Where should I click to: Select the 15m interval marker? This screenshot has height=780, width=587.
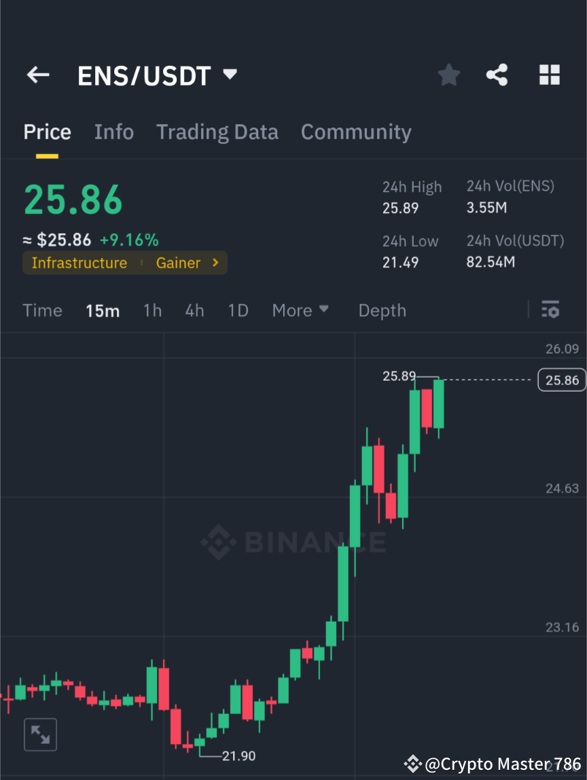tap(103, 310)
